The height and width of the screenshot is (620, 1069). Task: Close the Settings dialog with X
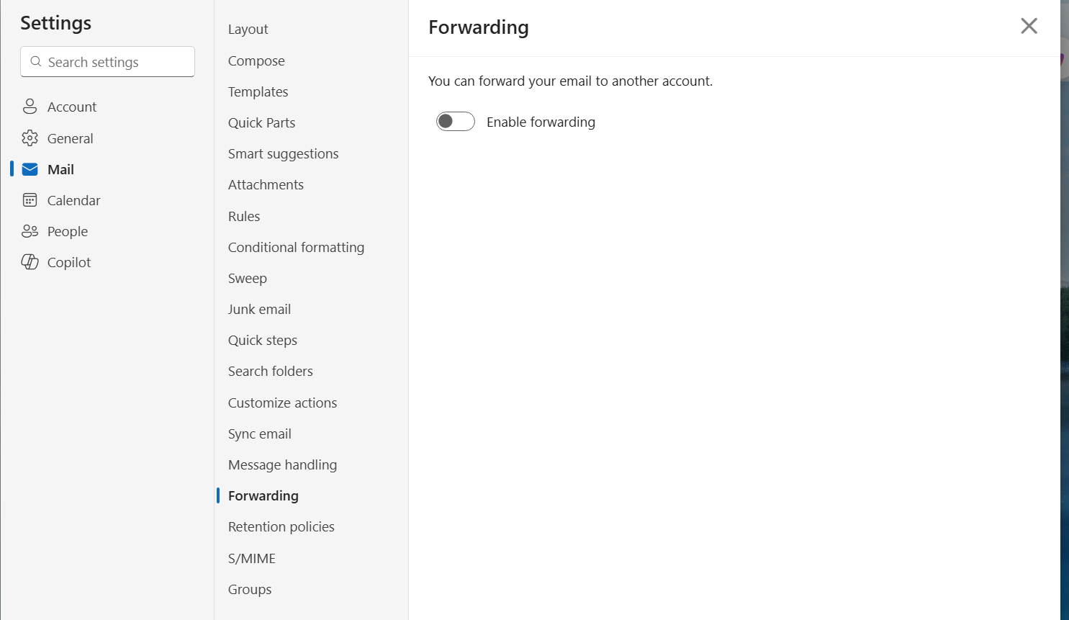[x=1029, y=26]
